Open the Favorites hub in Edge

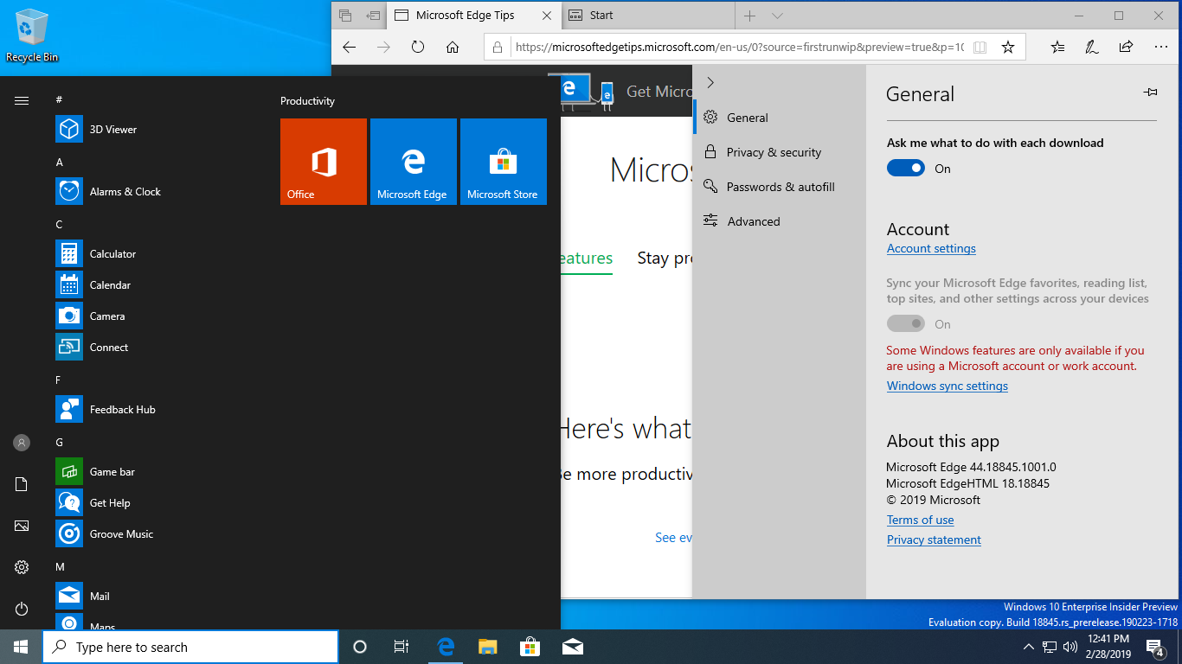tap(1057, 48)
